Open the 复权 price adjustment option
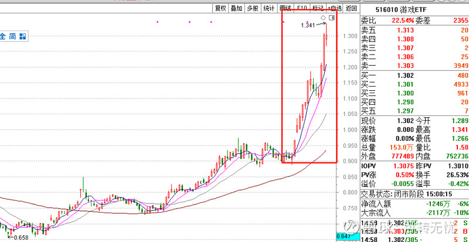Image resolution: width=469 pixels, height=242 pixels. coord(220,8)
